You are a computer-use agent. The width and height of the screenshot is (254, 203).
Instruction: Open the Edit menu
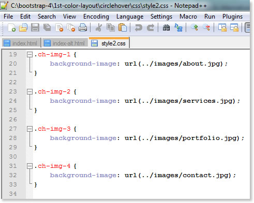25,17
